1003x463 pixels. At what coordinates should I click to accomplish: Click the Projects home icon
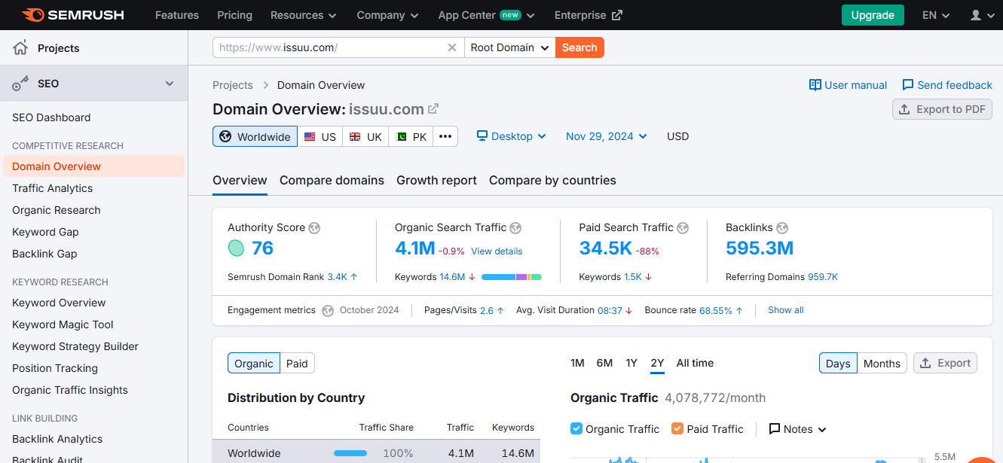(x=20, y=48)
